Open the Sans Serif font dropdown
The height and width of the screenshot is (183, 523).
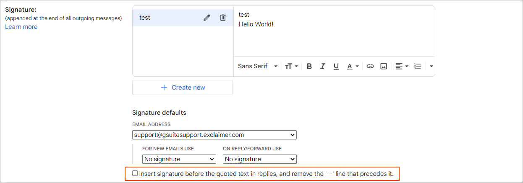coord(258,66)
